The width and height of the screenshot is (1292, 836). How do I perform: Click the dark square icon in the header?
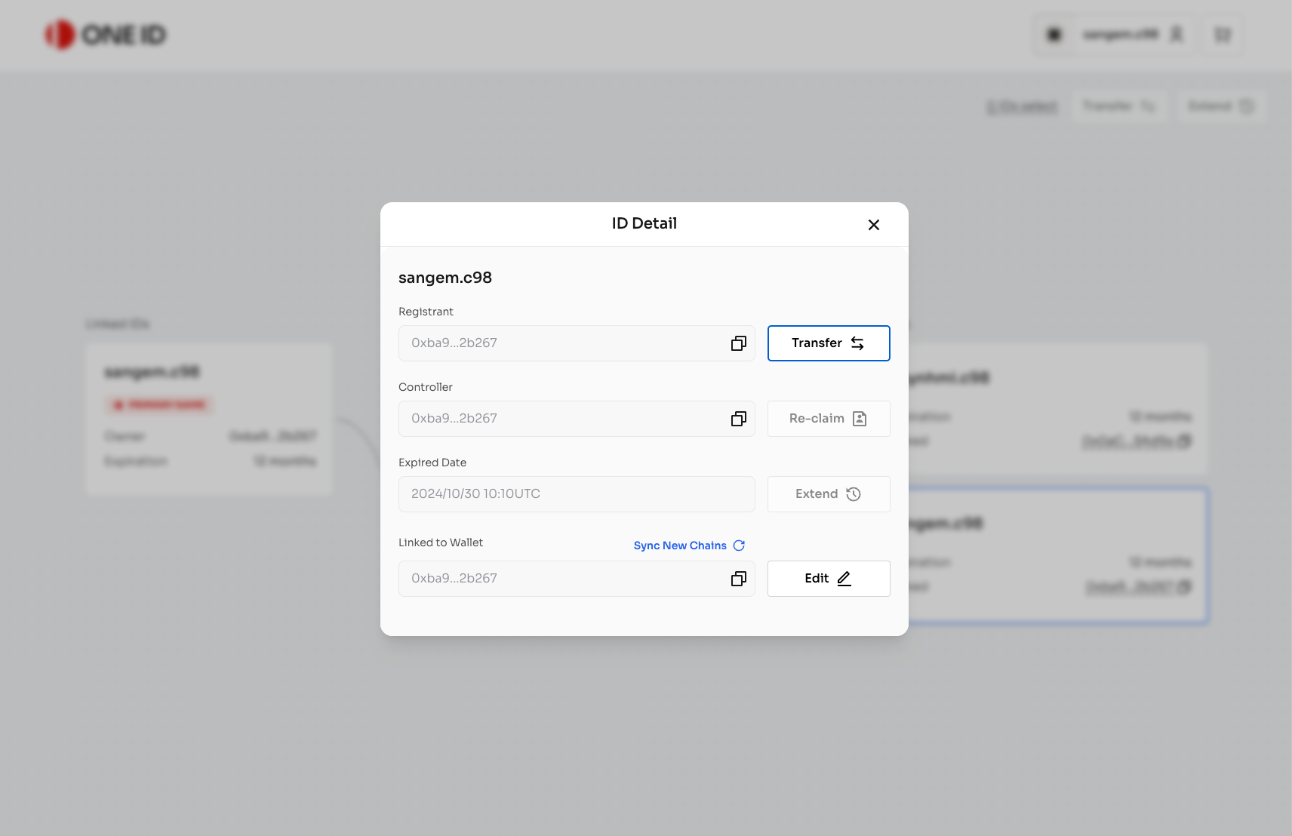pos(1054,35)
